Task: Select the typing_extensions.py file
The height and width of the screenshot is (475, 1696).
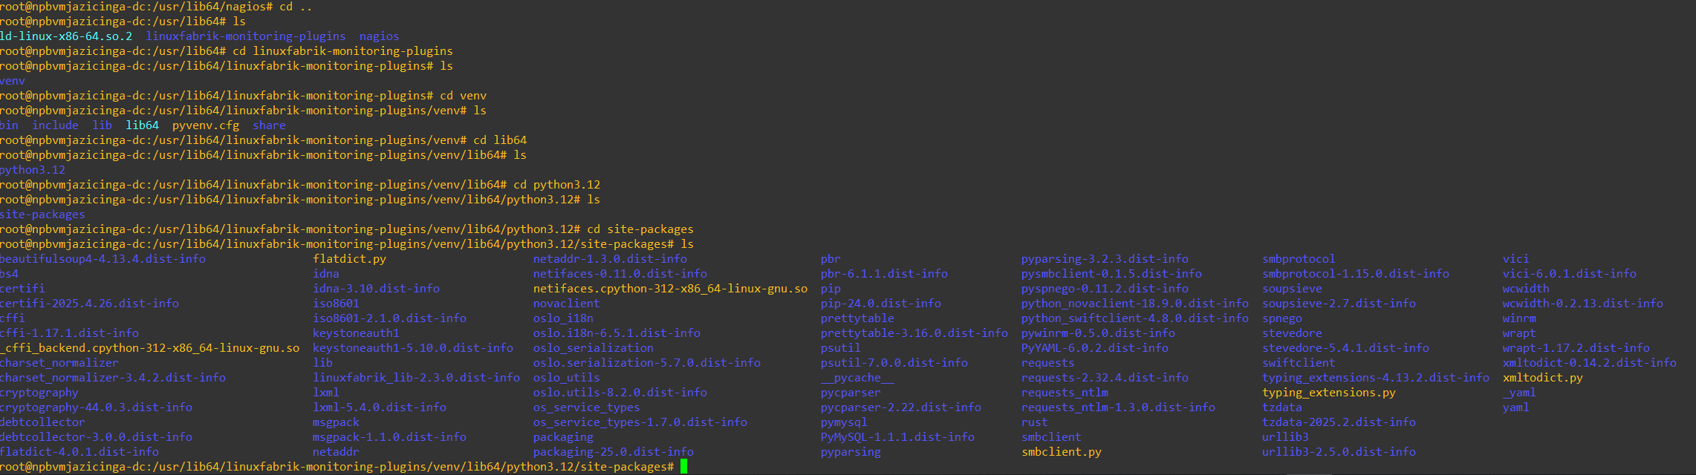Action: coord(1329,393)
